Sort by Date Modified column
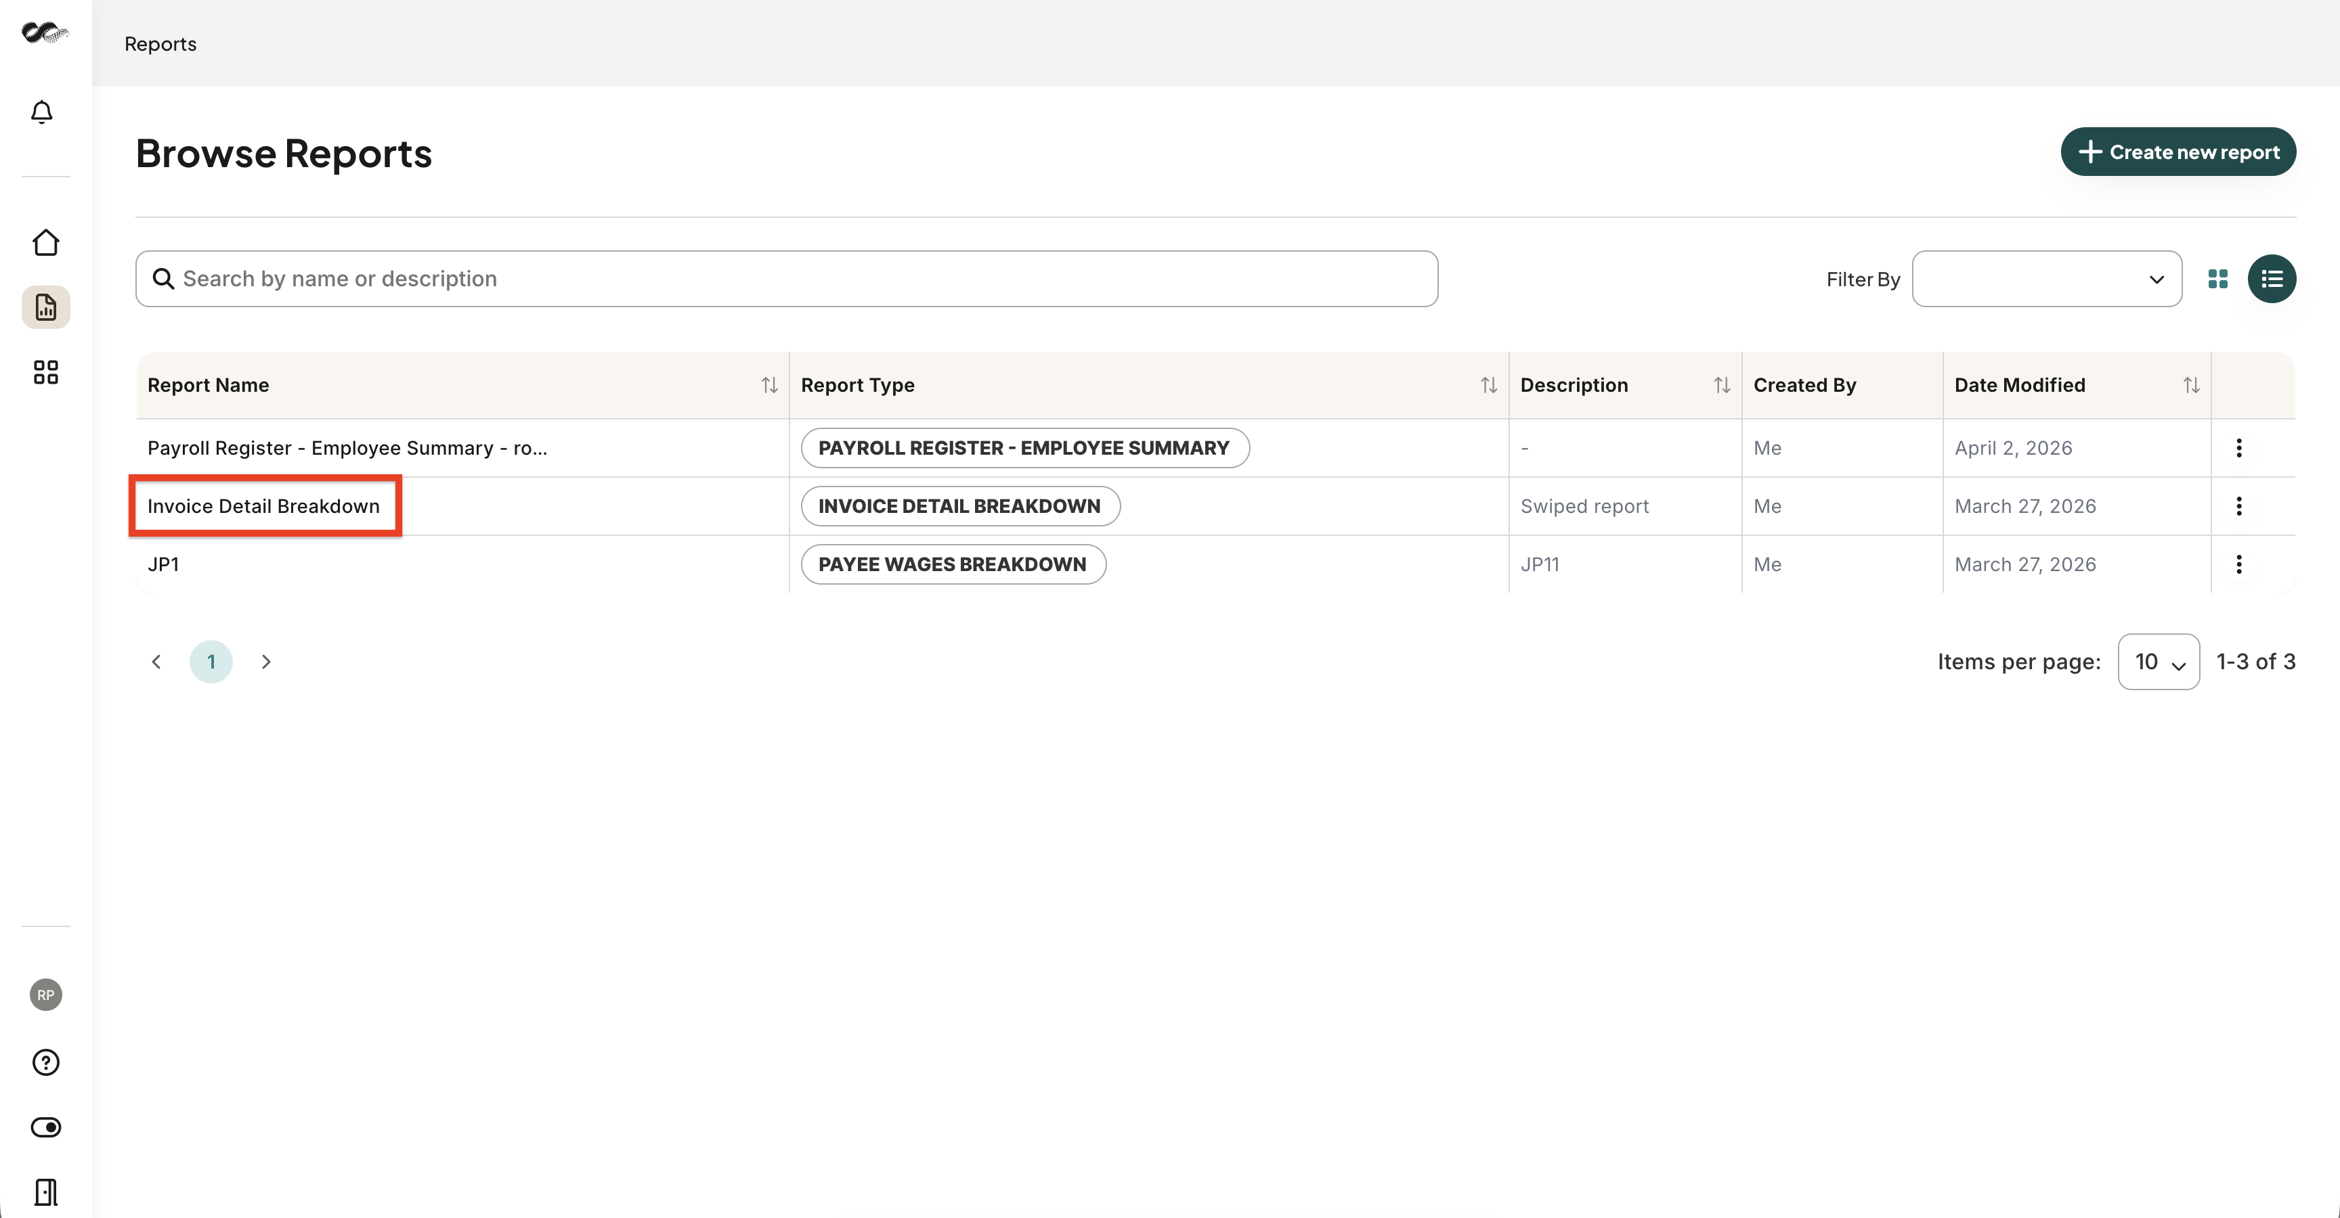The height and width of the screenshot is (1218, 2340). (x=2191, y=385)
